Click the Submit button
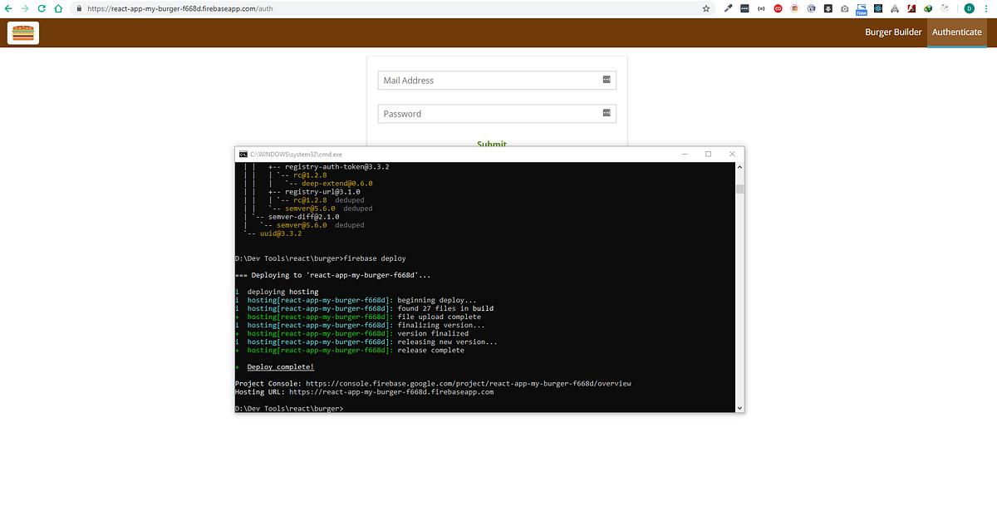The height and width of the screenshot is (521, 997). [491, 144]
